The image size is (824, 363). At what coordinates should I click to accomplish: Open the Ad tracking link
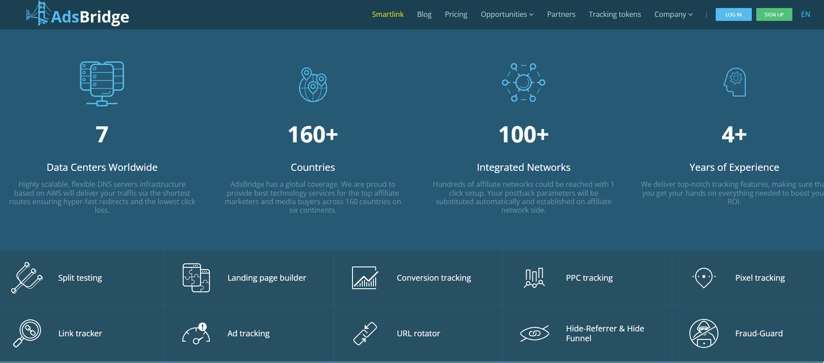(249, 334)
